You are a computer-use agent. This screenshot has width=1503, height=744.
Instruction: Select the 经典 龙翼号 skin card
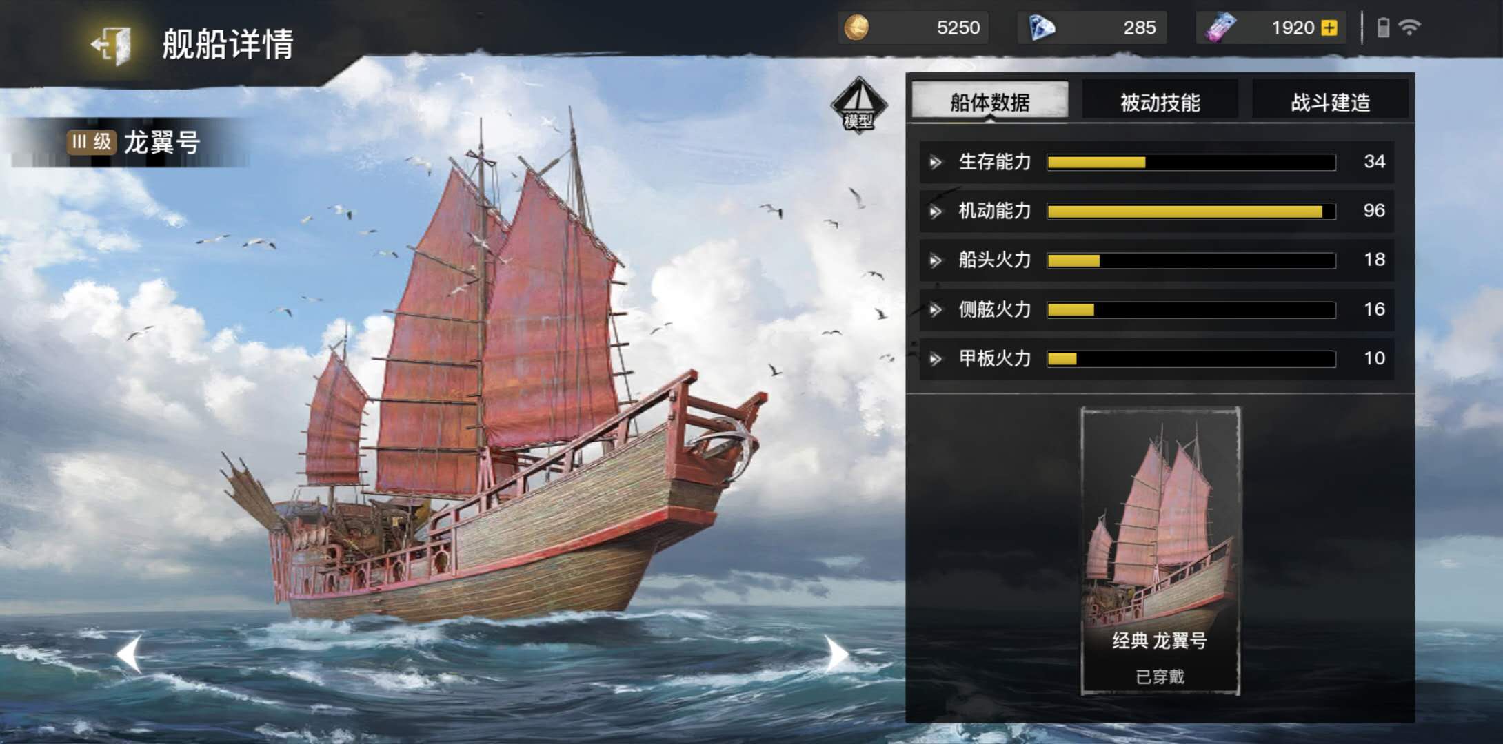pos(1160,551)
